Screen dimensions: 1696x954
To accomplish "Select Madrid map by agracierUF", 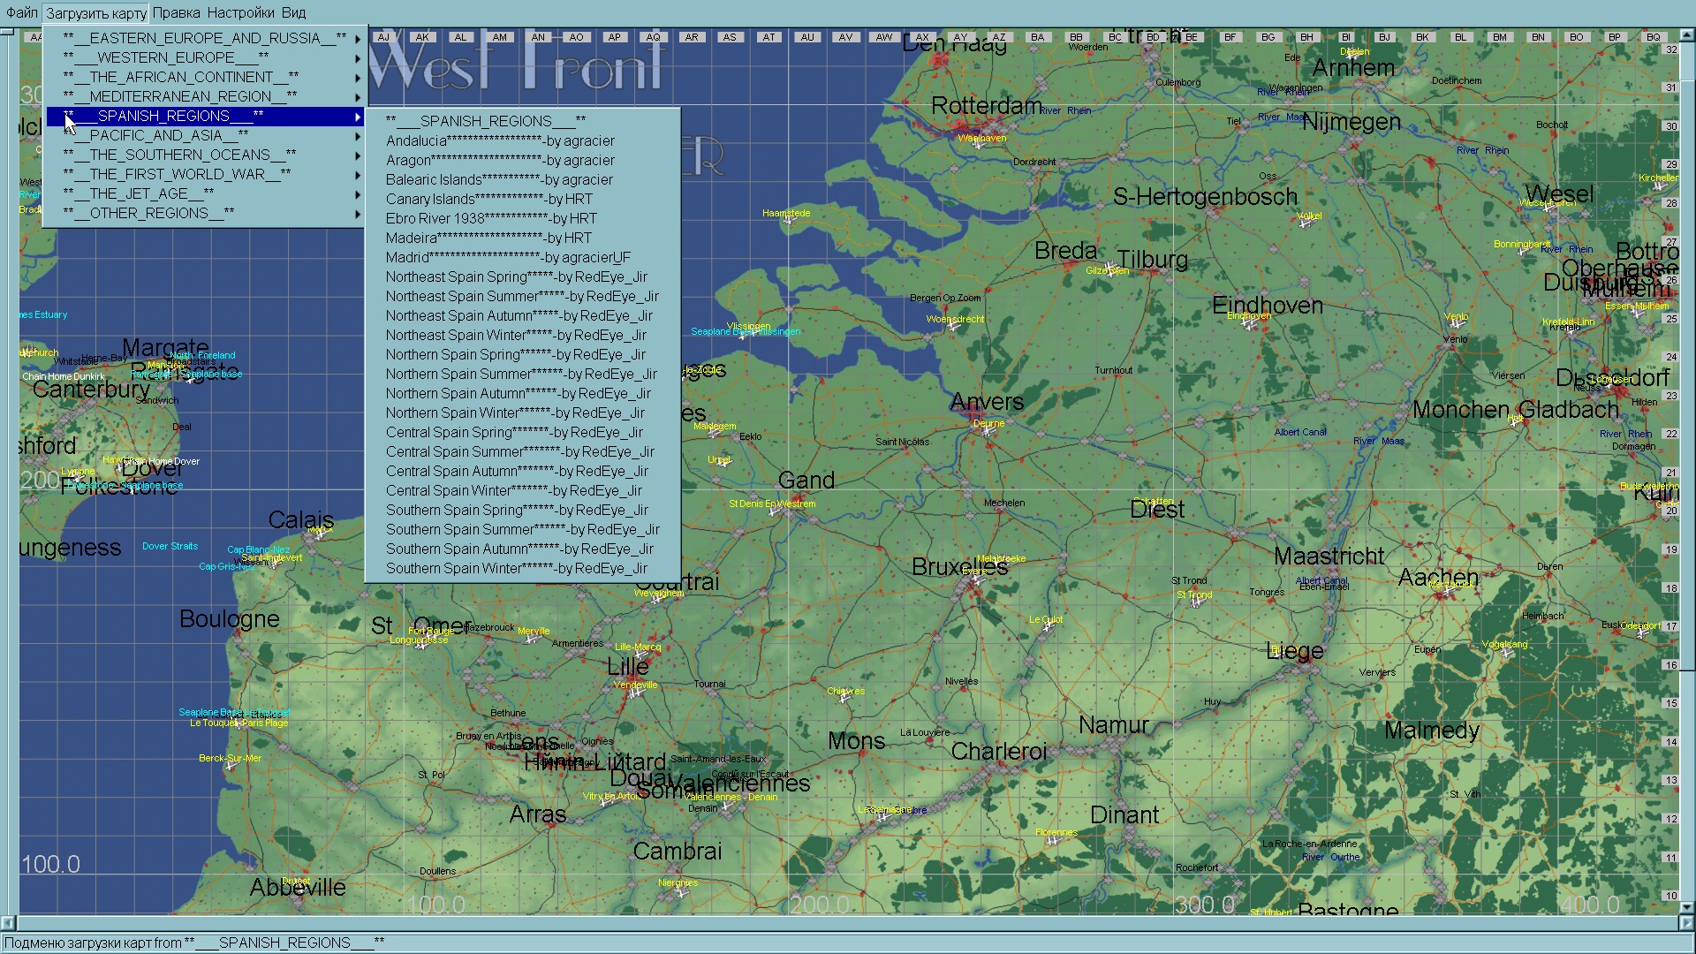I will (x=508, y=258).
